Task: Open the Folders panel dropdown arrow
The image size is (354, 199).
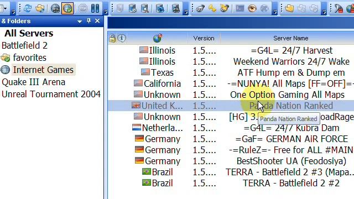Action: [80, 22]
